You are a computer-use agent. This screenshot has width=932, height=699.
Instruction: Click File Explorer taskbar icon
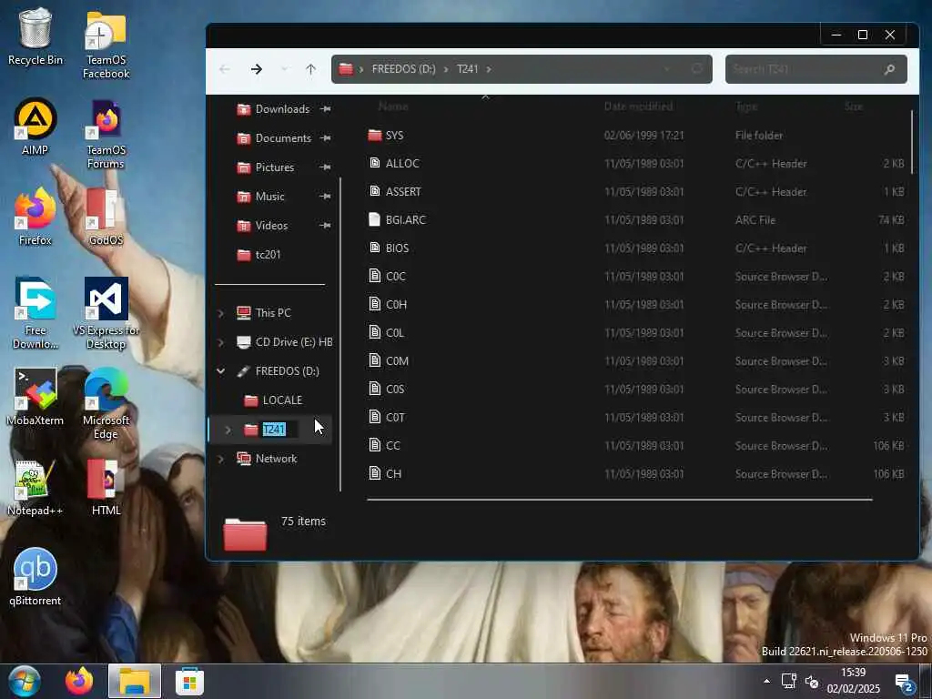[135, 681]
